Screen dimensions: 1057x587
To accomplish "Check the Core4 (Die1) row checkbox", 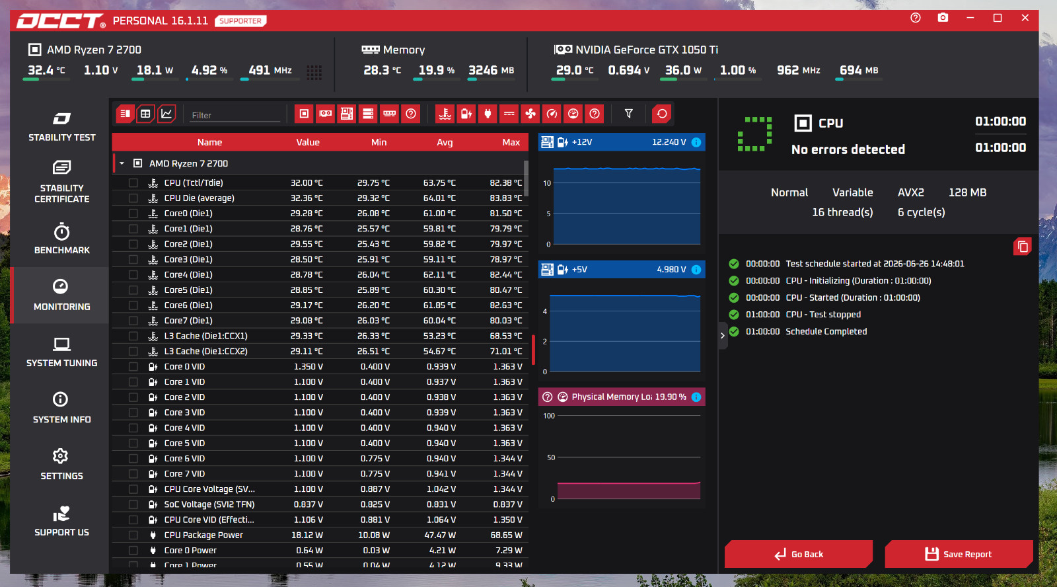I will click(133, 275).
